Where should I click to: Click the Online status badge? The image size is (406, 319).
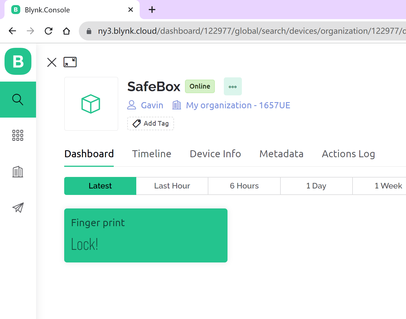(200, 86)
